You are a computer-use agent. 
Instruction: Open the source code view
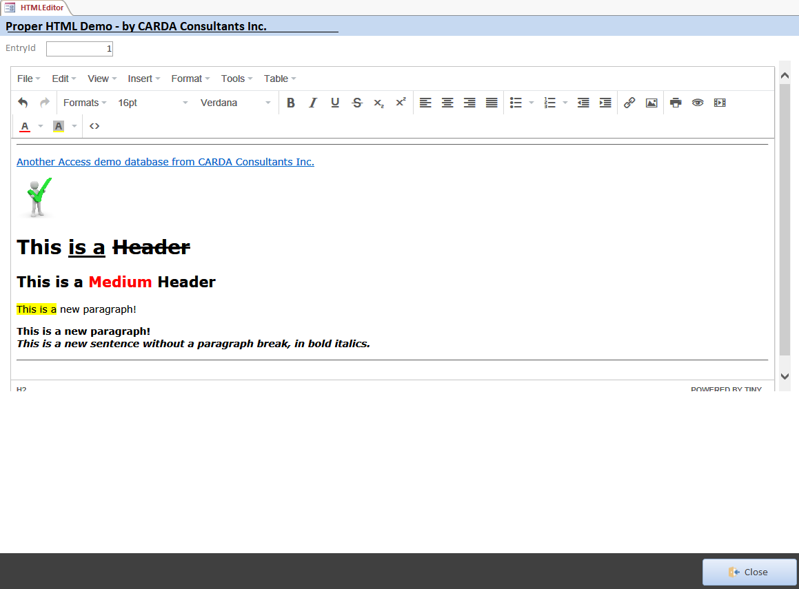point(94,126)
